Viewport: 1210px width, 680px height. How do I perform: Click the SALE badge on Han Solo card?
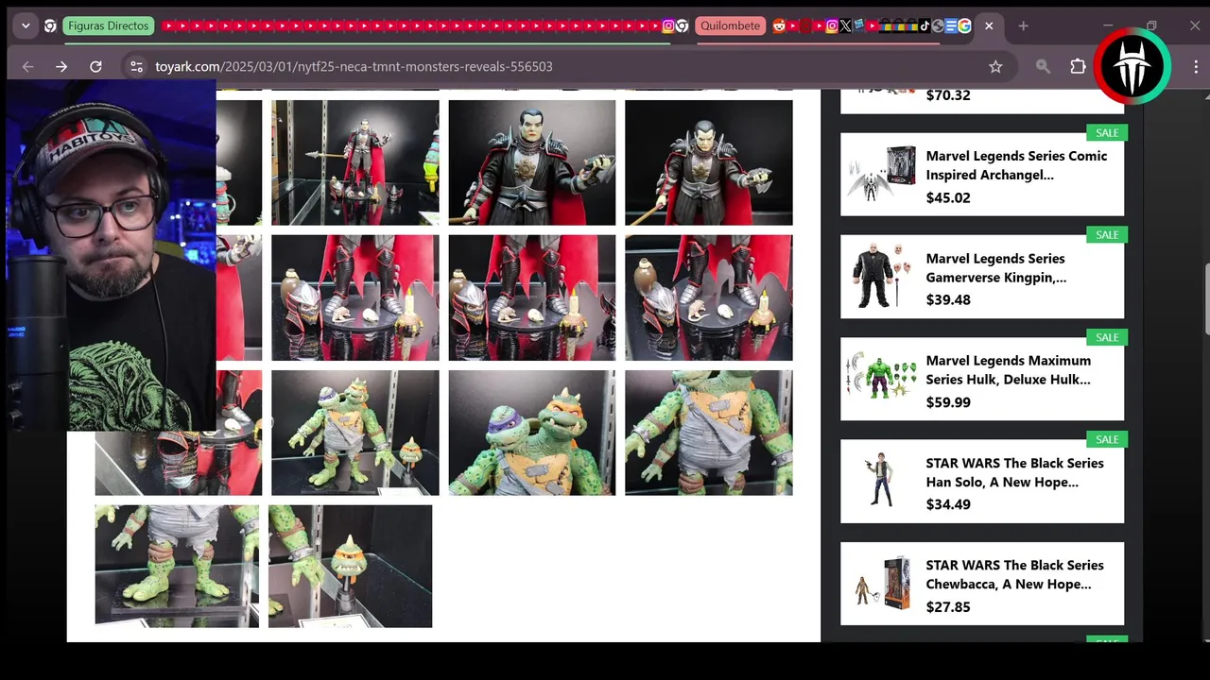(1107, 439)
